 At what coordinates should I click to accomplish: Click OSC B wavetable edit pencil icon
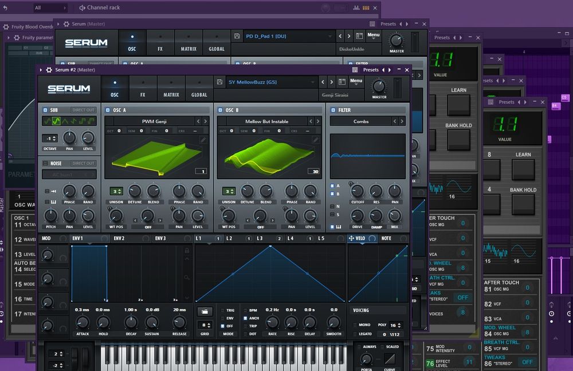click(x=315, y=140)
